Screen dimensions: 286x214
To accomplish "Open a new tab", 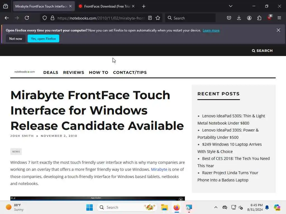I will click(x=144, y=6).
